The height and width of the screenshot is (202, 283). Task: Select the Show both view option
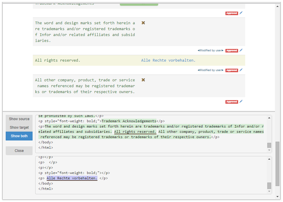coord(19,136)
